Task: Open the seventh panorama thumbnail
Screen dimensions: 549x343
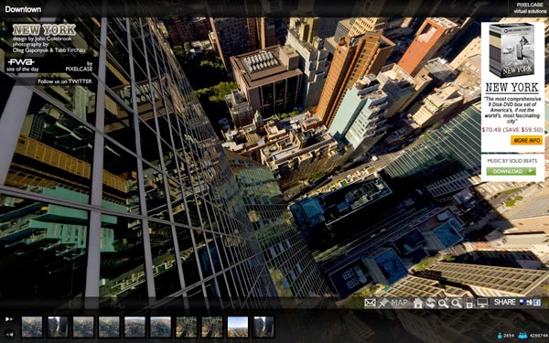Action: tap(187, 327)
